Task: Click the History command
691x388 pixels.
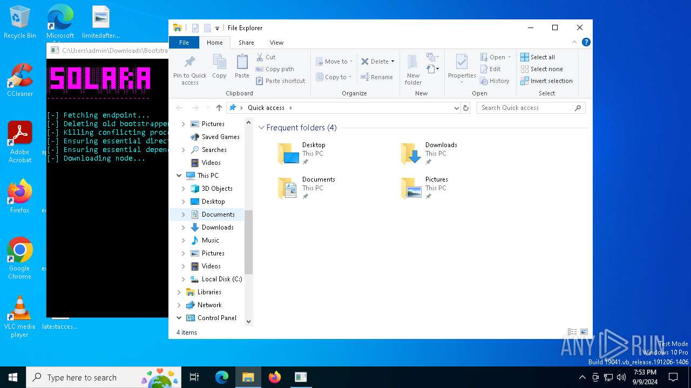Action: [x=494, y=81]
